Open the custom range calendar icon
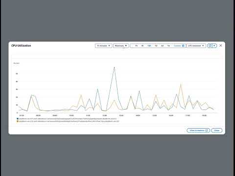Image resolution: width=235 pixels, height=176 pixels. [x=183, y=46]
